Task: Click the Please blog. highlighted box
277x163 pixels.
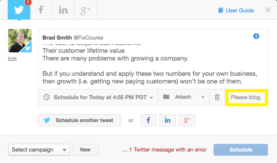Action: click(x=247, y=97)
